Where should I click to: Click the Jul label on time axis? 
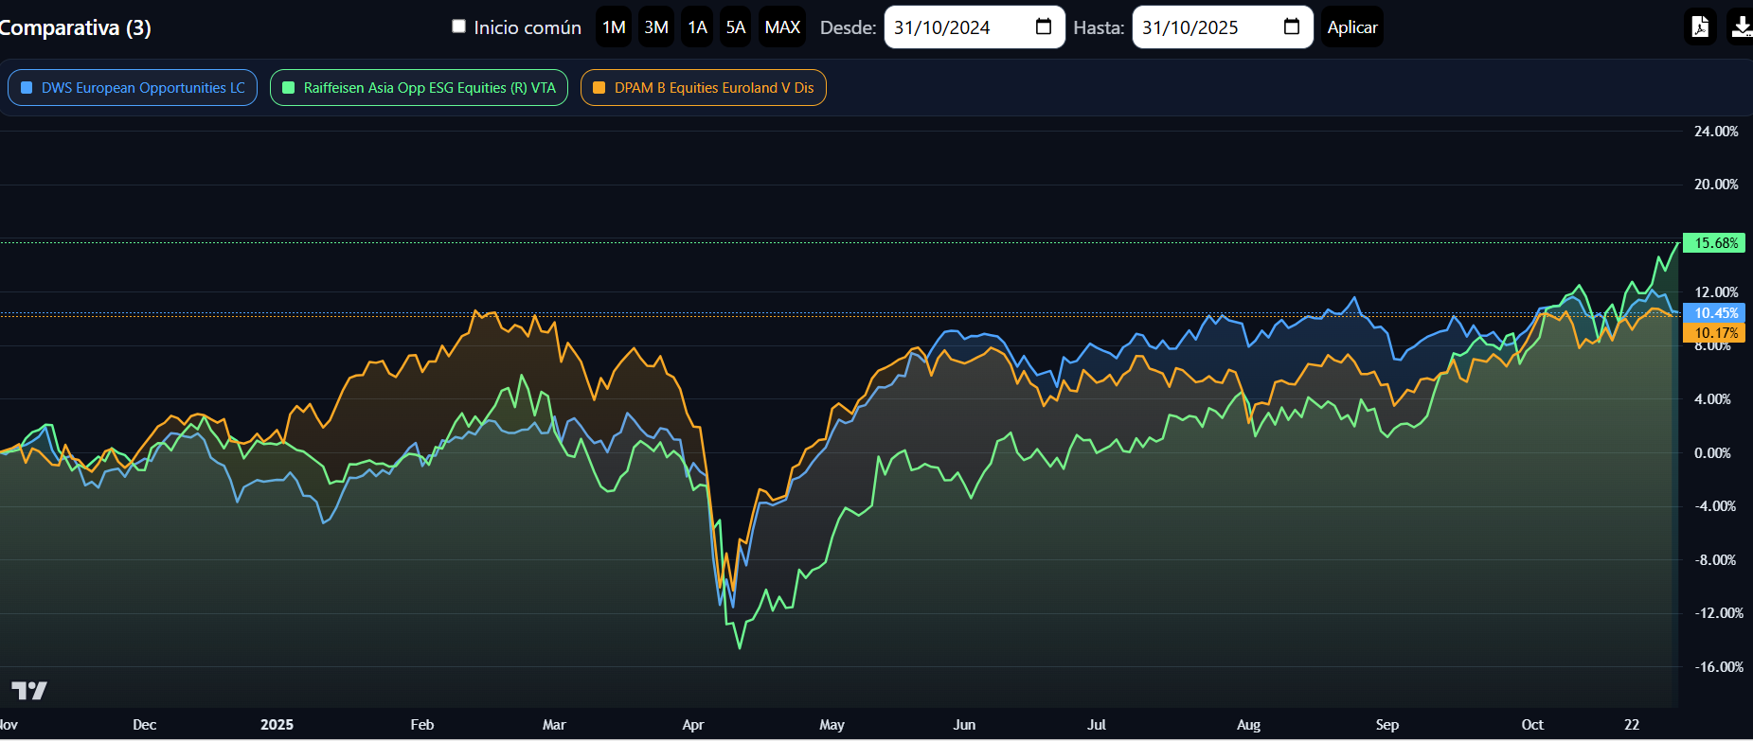click(1097, 725)
